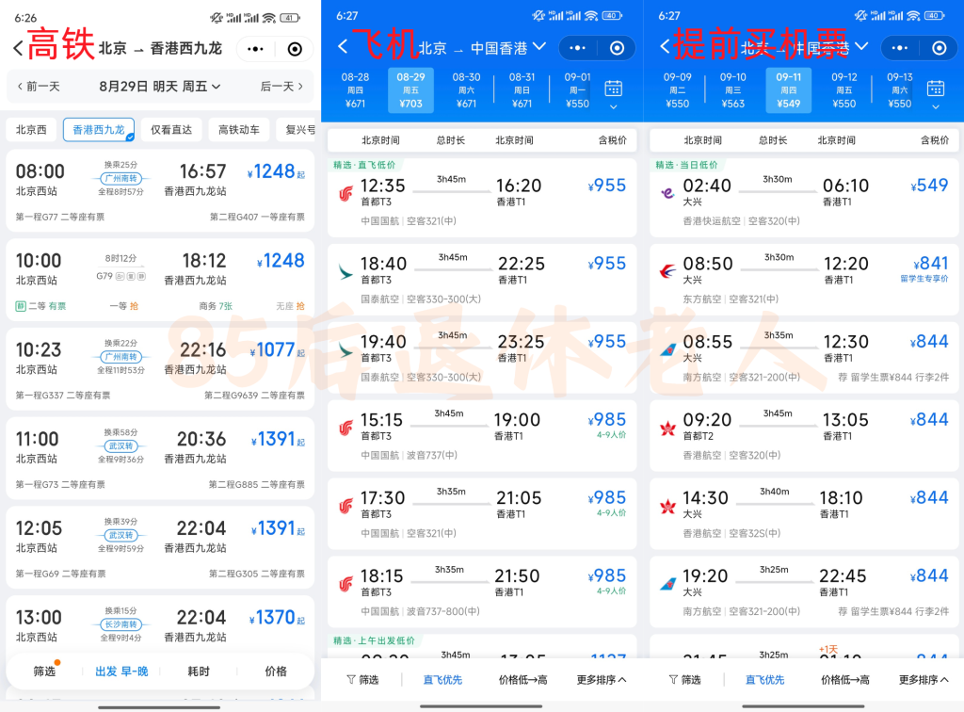Image resolution: width=964 pixels, height=712 pixels.
Task: Expand chevron below calendar in 08-29 panel
Action: (613, 107)
